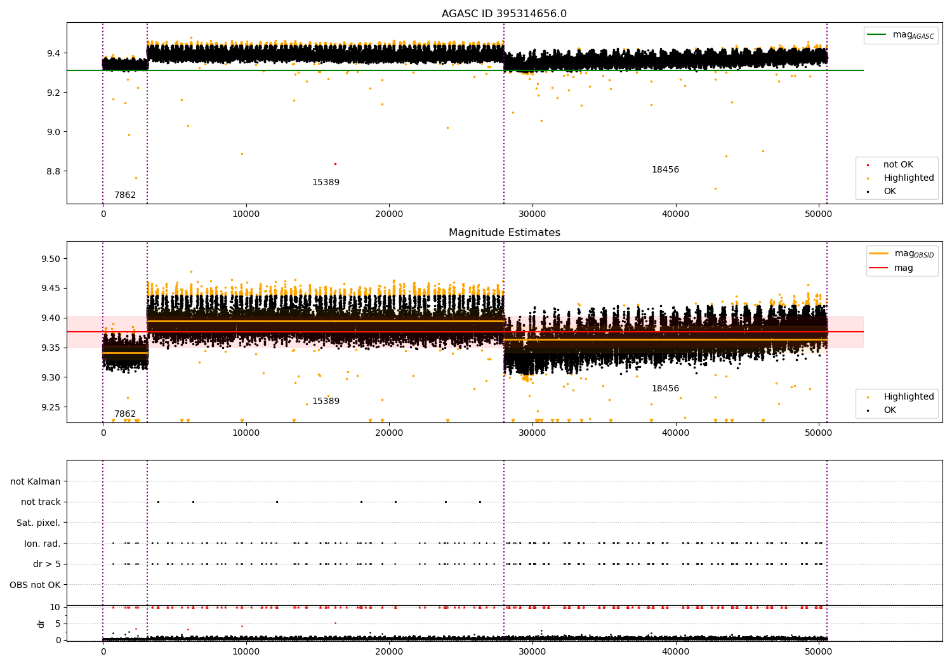Click the 'Ion. rad.' row label

[43, 544]
